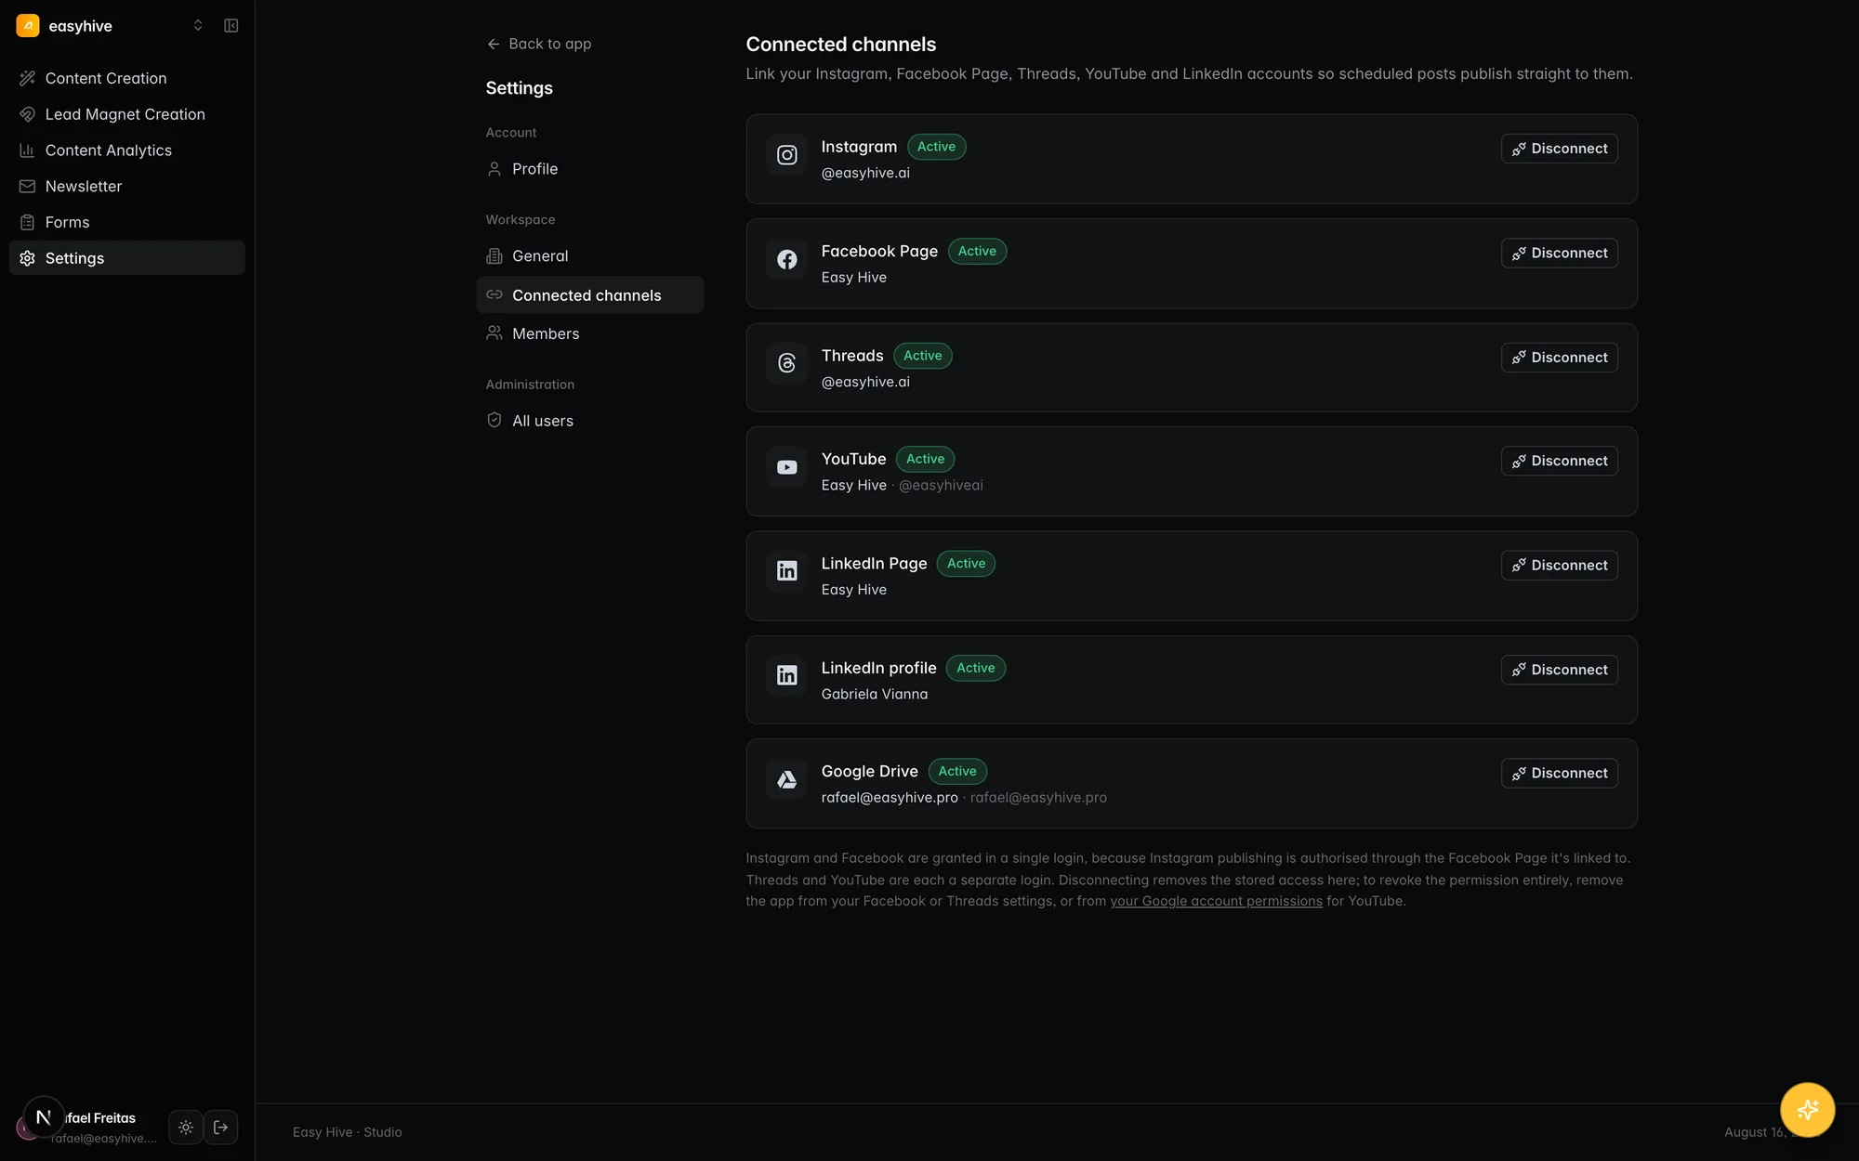1859x1161 pixels.
Task: Disconnect the Instagram account
Action: (x=1559, y=149)
